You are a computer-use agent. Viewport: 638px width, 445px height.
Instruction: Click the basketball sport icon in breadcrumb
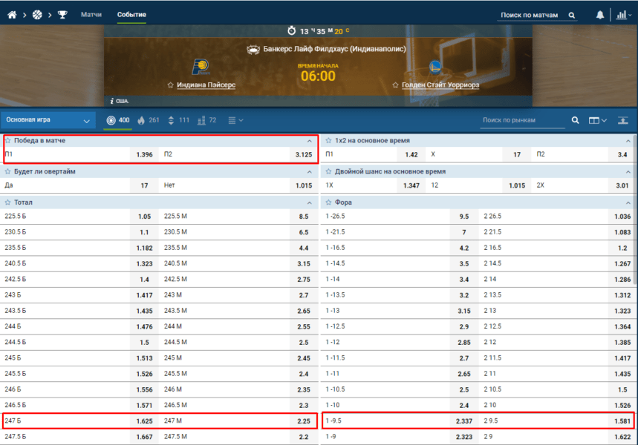pos(37,14)
